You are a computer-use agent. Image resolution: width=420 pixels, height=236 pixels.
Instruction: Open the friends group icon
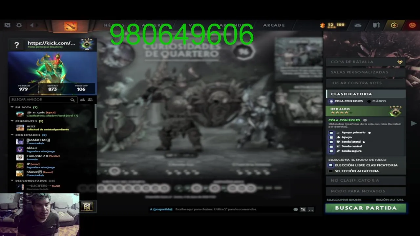click(x=90, y=100)
